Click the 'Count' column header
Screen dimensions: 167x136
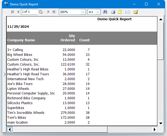(x=84, y=40)
